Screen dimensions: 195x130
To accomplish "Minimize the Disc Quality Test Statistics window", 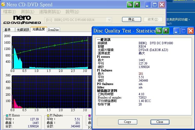I will click(x=176, y=31).
